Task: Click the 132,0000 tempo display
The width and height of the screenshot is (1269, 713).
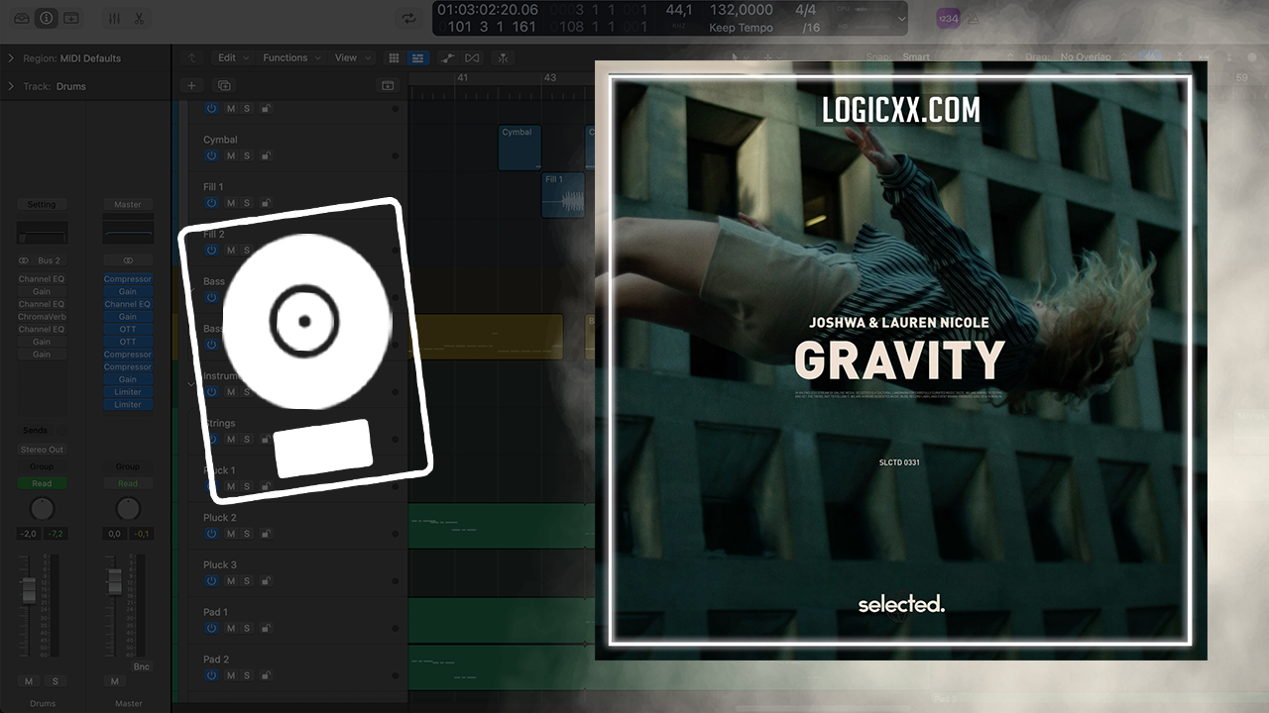Action: 742,10
